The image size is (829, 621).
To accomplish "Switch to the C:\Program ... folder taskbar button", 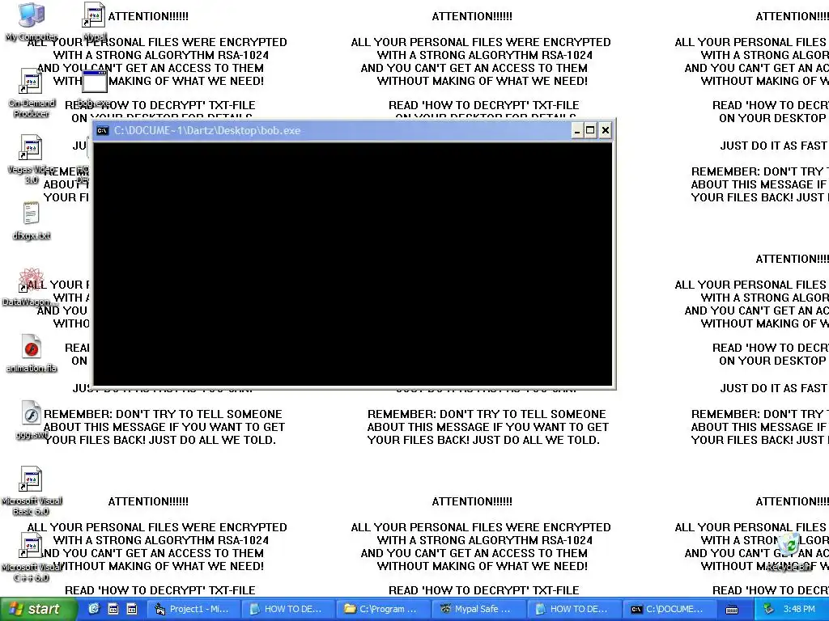I will 385,609.
